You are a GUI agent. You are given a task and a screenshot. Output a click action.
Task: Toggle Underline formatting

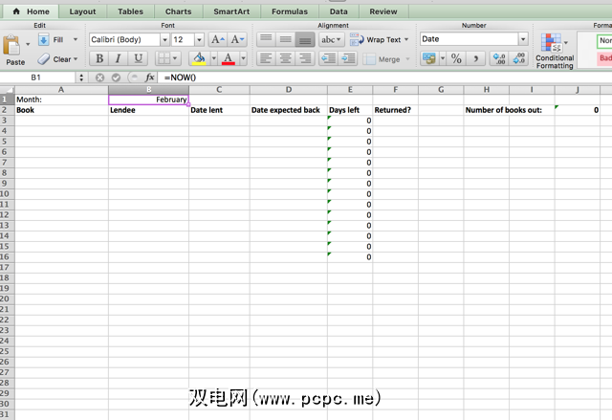tap(138, 59)
